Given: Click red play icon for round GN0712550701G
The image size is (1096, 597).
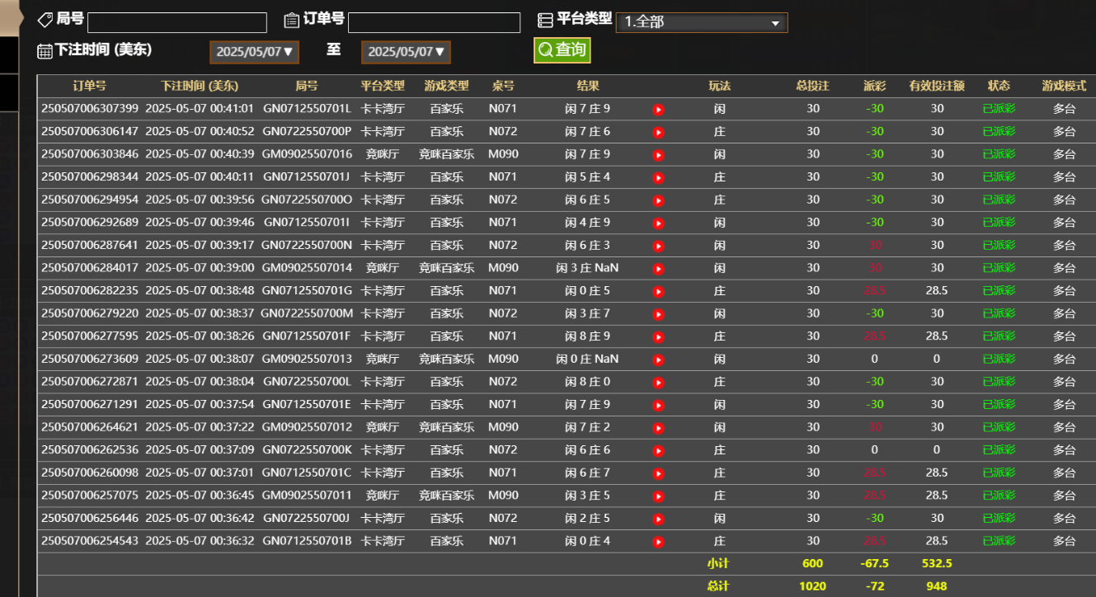Looking at the screenshot, I should pos(658,291).
